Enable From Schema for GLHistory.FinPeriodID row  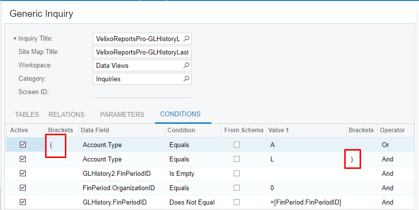237,202
